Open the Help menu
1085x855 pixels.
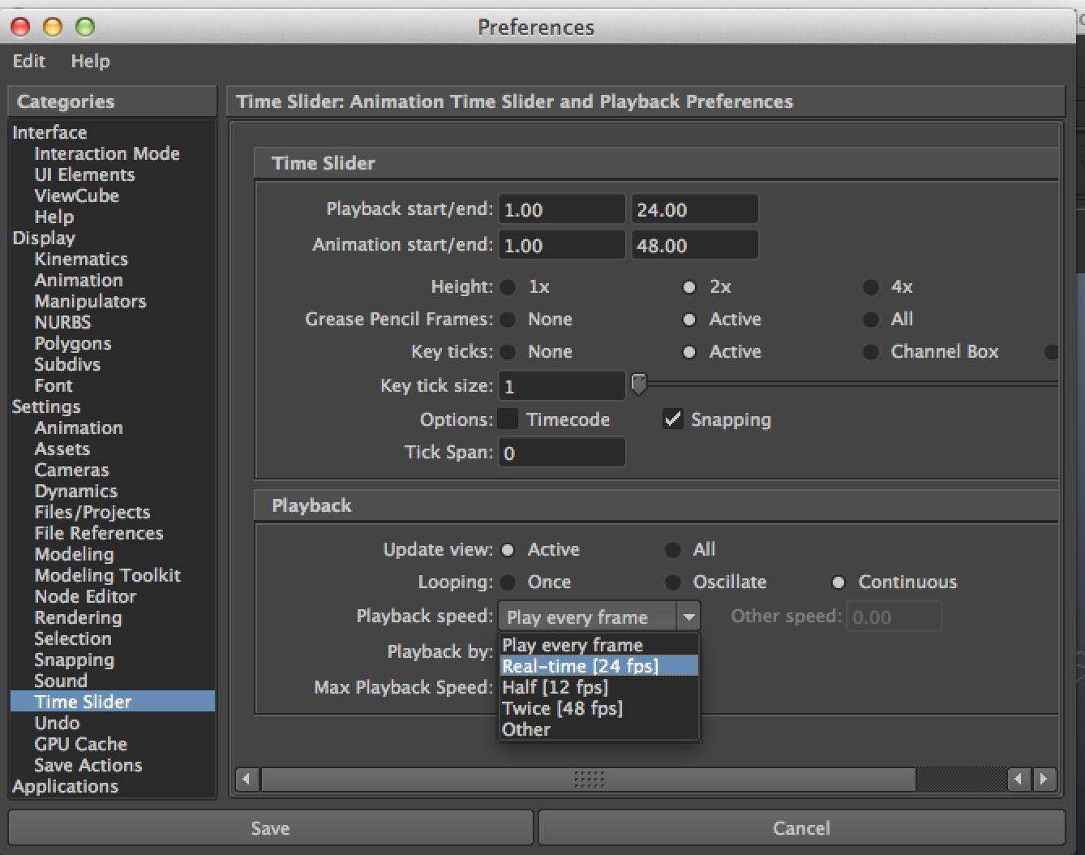coord(89,61)
